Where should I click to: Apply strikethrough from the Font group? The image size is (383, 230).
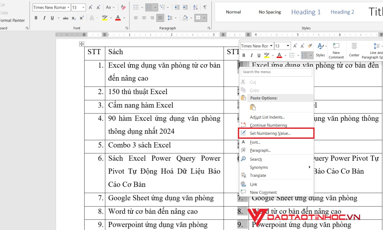[x=66, y=18]
